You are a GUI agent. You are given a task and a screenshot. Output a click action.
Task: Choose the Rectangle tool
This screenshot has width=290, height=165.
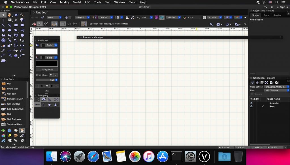15,25
